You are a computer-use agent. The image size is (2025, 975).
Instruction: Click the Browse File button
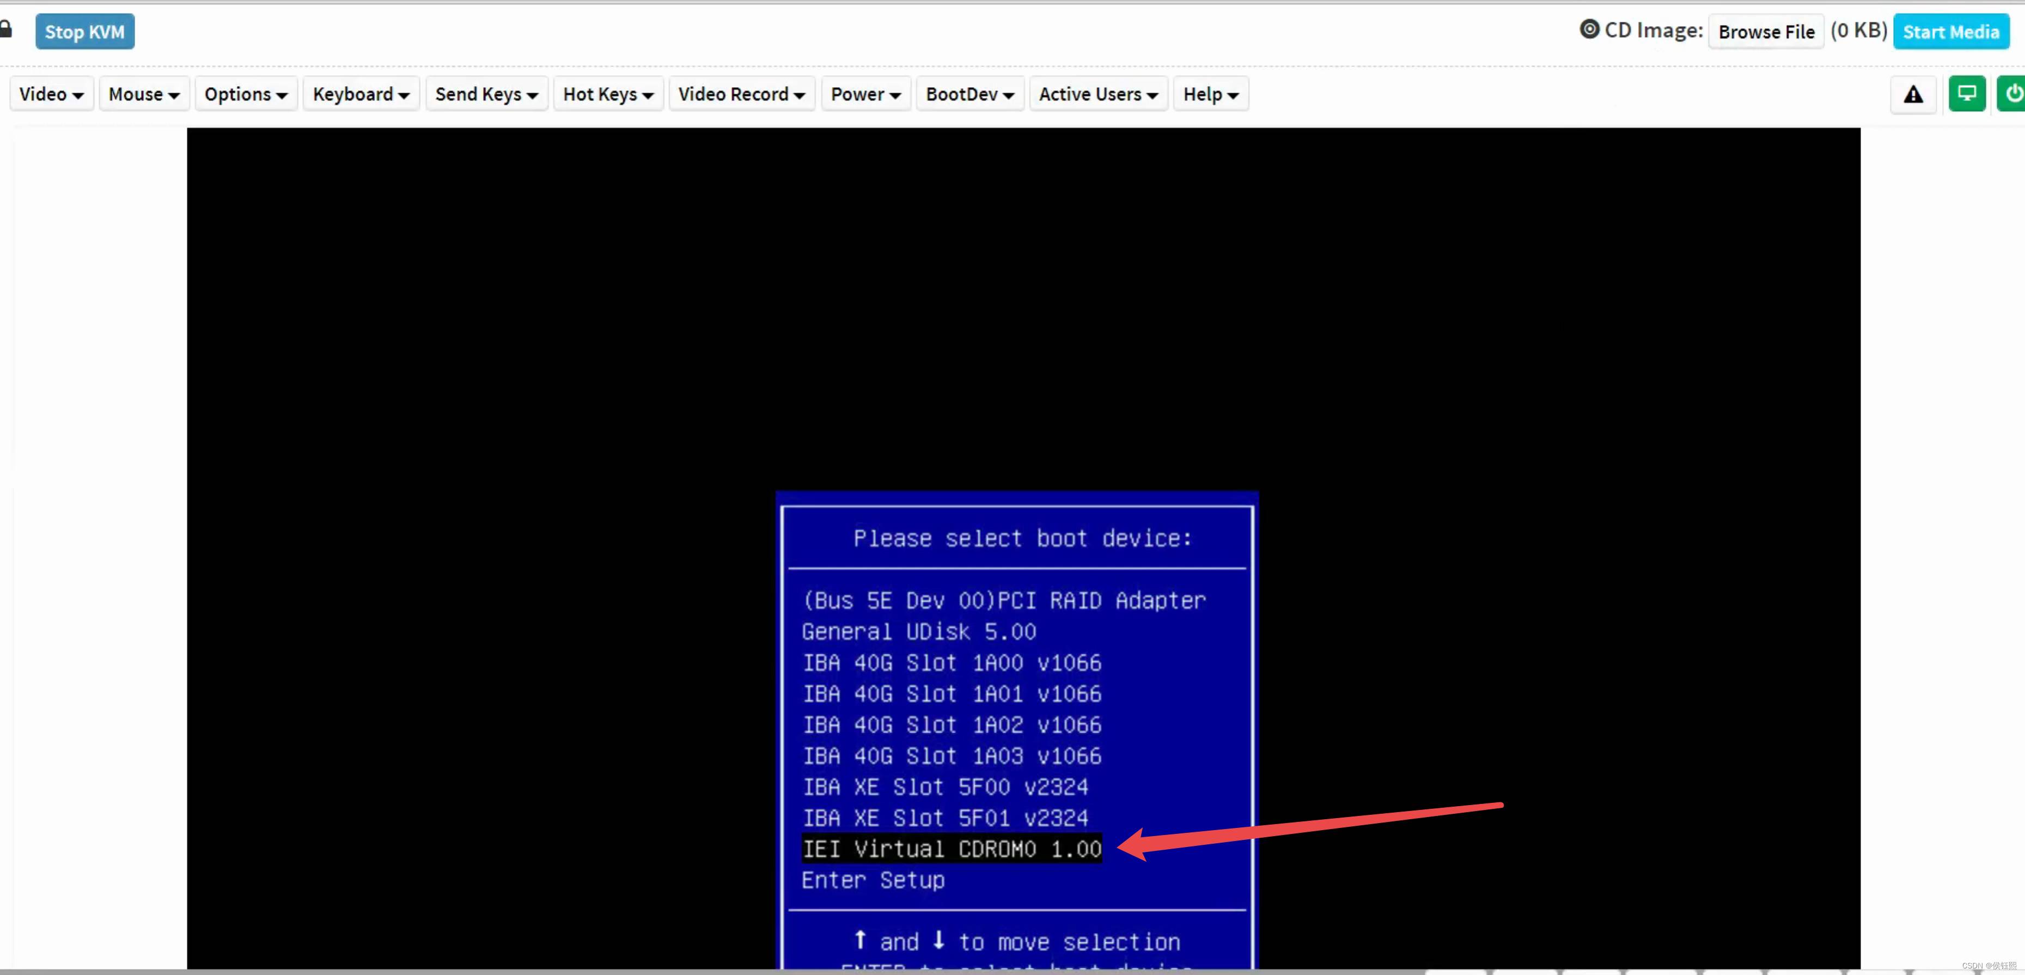1766,32
